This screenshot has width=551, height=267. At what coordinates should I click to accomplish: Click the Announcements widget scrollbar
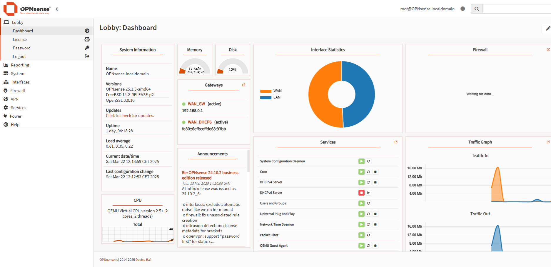point(248,161)
